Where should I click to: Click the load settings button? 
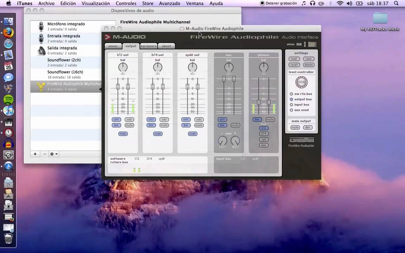coord(294,59)
